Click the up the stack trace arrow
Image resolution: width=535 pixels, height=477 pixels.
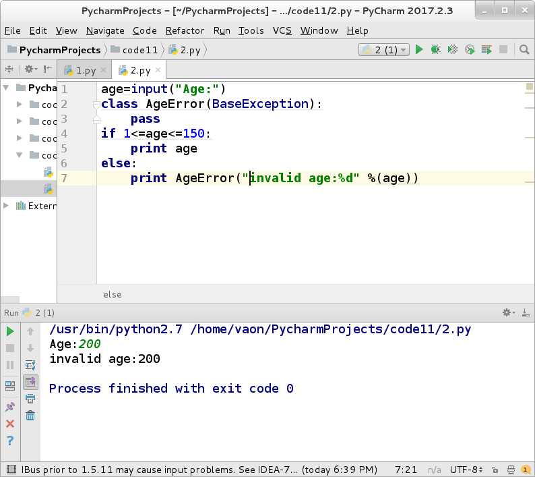pos(30,331)
